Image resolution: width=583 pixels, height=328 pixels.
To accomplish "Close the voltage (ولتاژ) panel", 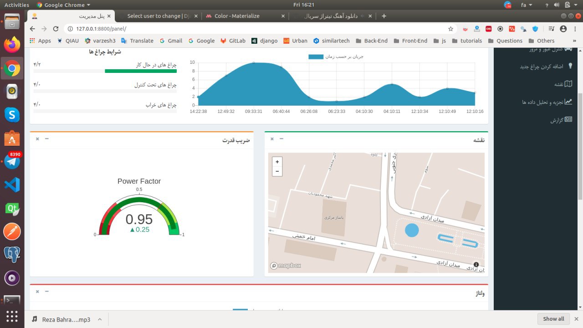I will click(37, 292).
